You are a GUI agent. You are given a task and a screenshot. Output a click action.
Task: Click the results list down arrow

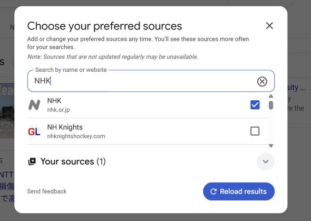(x=271, y=146)
